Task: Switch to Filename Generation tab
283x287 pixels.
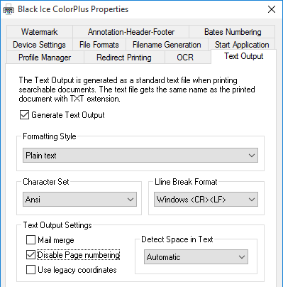Action: click(x=167, y=45)
